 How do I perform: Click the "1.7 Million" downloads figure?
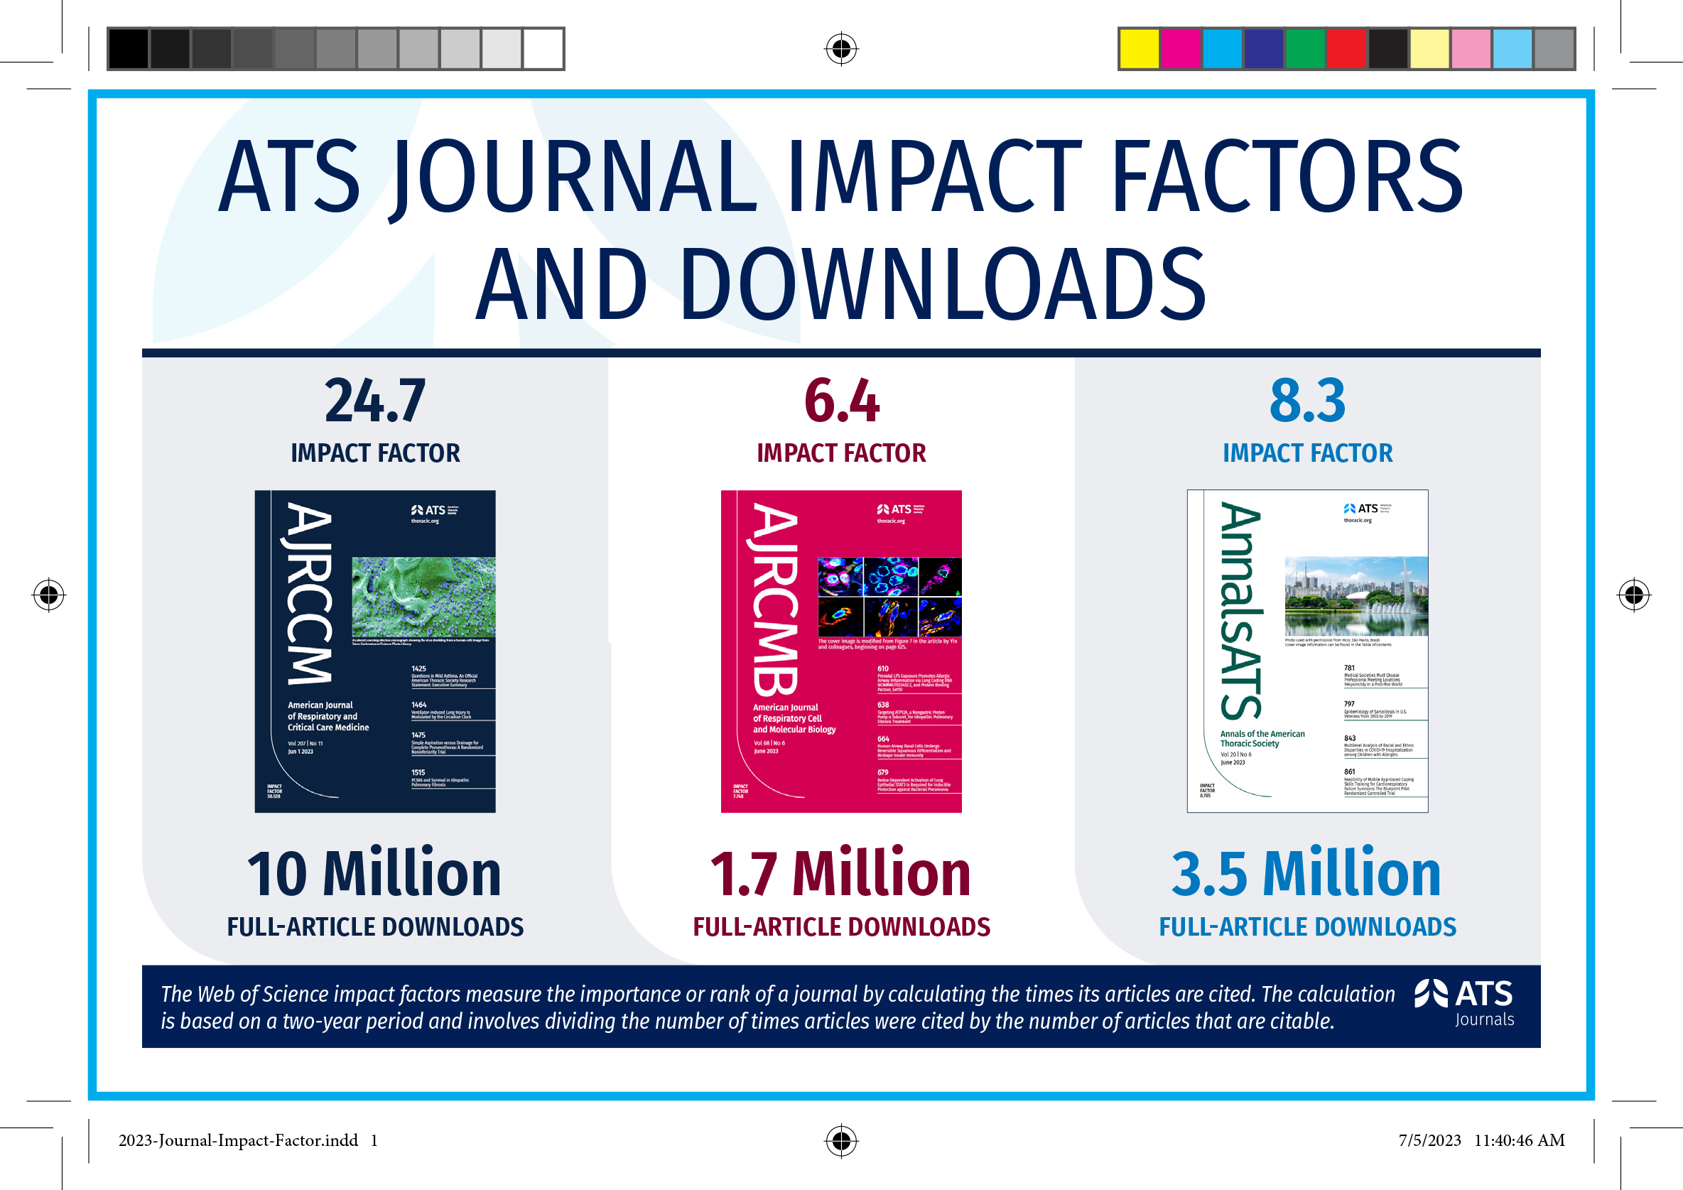pyautogui.click(x=840, y=872)
